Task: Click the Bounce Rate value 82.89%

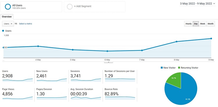Action: (112, 94)
